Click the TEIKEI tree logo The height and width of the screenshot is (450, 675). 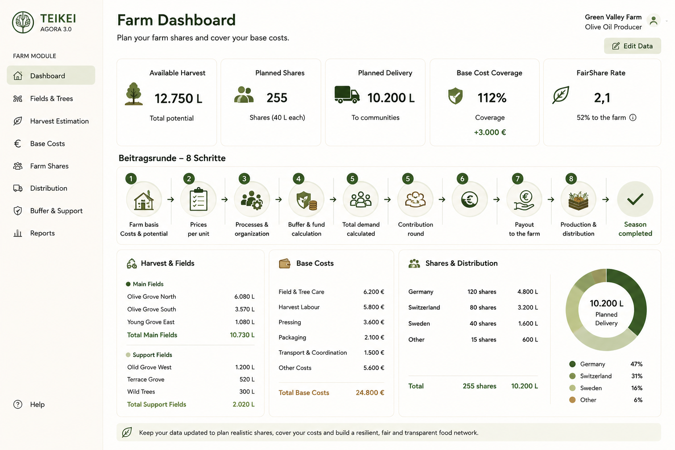click(23, 22)
